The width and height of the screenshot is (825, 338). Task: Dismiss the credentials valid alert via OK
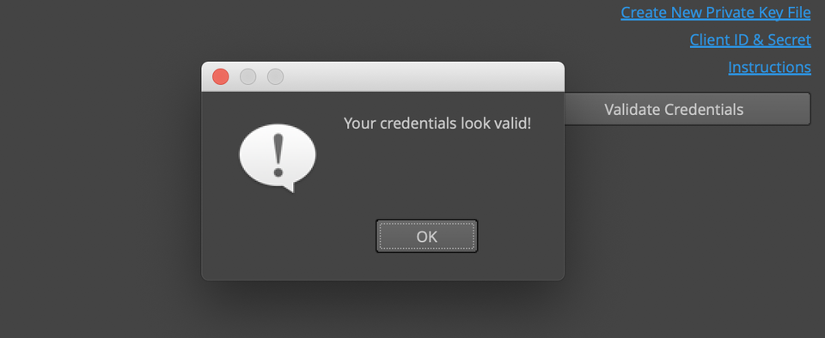(427, 236)
